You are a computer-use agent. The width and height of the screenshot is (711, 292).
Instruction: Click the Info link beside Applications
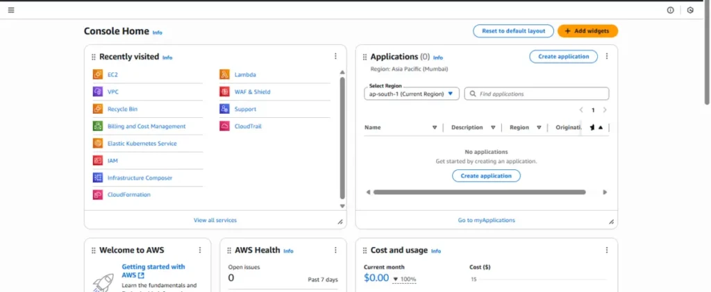438,58
